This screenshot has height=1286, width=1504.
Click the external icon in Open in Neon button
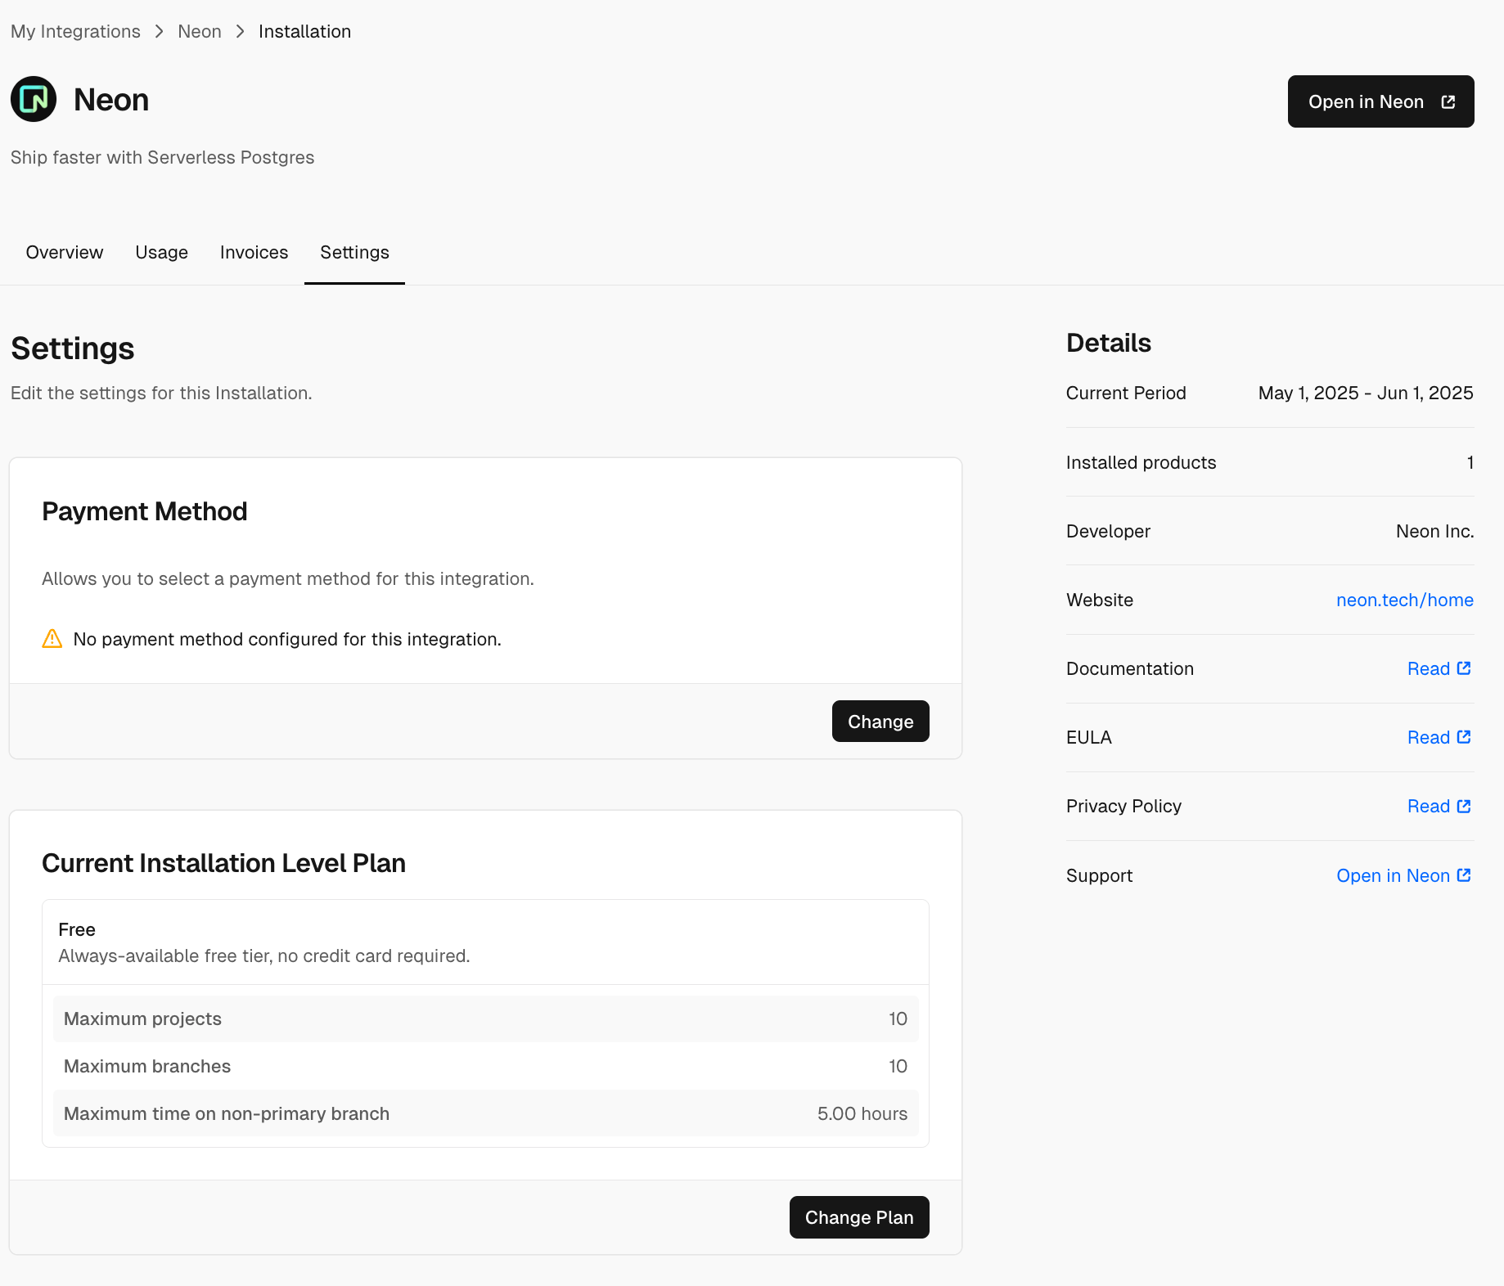click(1448, 101)
